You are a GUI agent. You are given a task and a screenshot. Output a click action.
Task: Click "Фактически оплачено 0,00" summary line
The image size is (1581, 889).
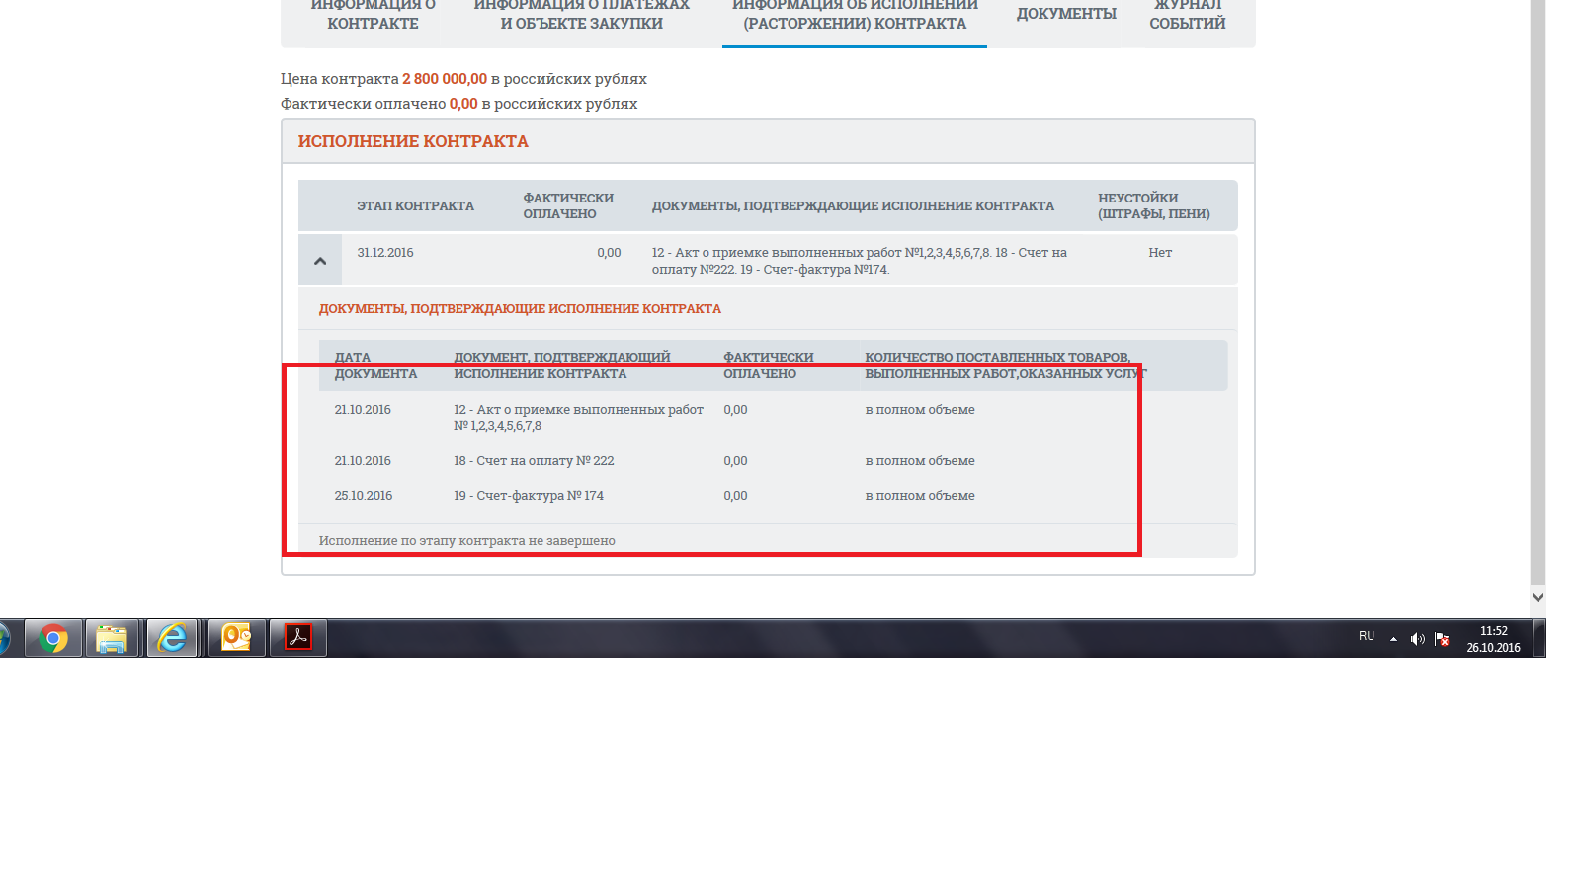458,104
